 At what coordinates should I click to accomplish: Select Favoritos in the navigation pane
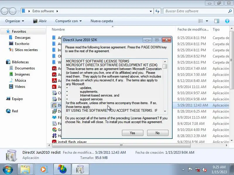click(19, 32)
